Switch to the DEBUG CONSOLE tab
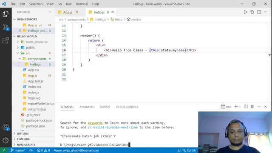Viewport: 272px width, 153px height. (x=127, y=107)
